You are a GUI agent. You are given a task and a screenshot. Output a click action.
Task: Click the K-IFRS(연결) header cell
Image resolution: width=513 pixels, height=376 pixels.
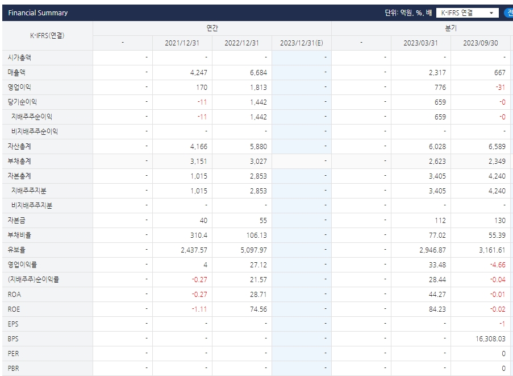click(47, 35)
